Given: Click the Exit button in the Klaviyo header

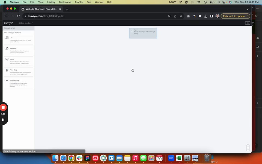Looking at the screenshot, I should coord(248,23).
